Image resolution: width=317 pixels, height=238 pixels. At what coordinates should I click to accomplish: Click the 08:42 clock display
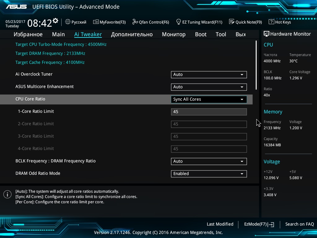[40, 23]
